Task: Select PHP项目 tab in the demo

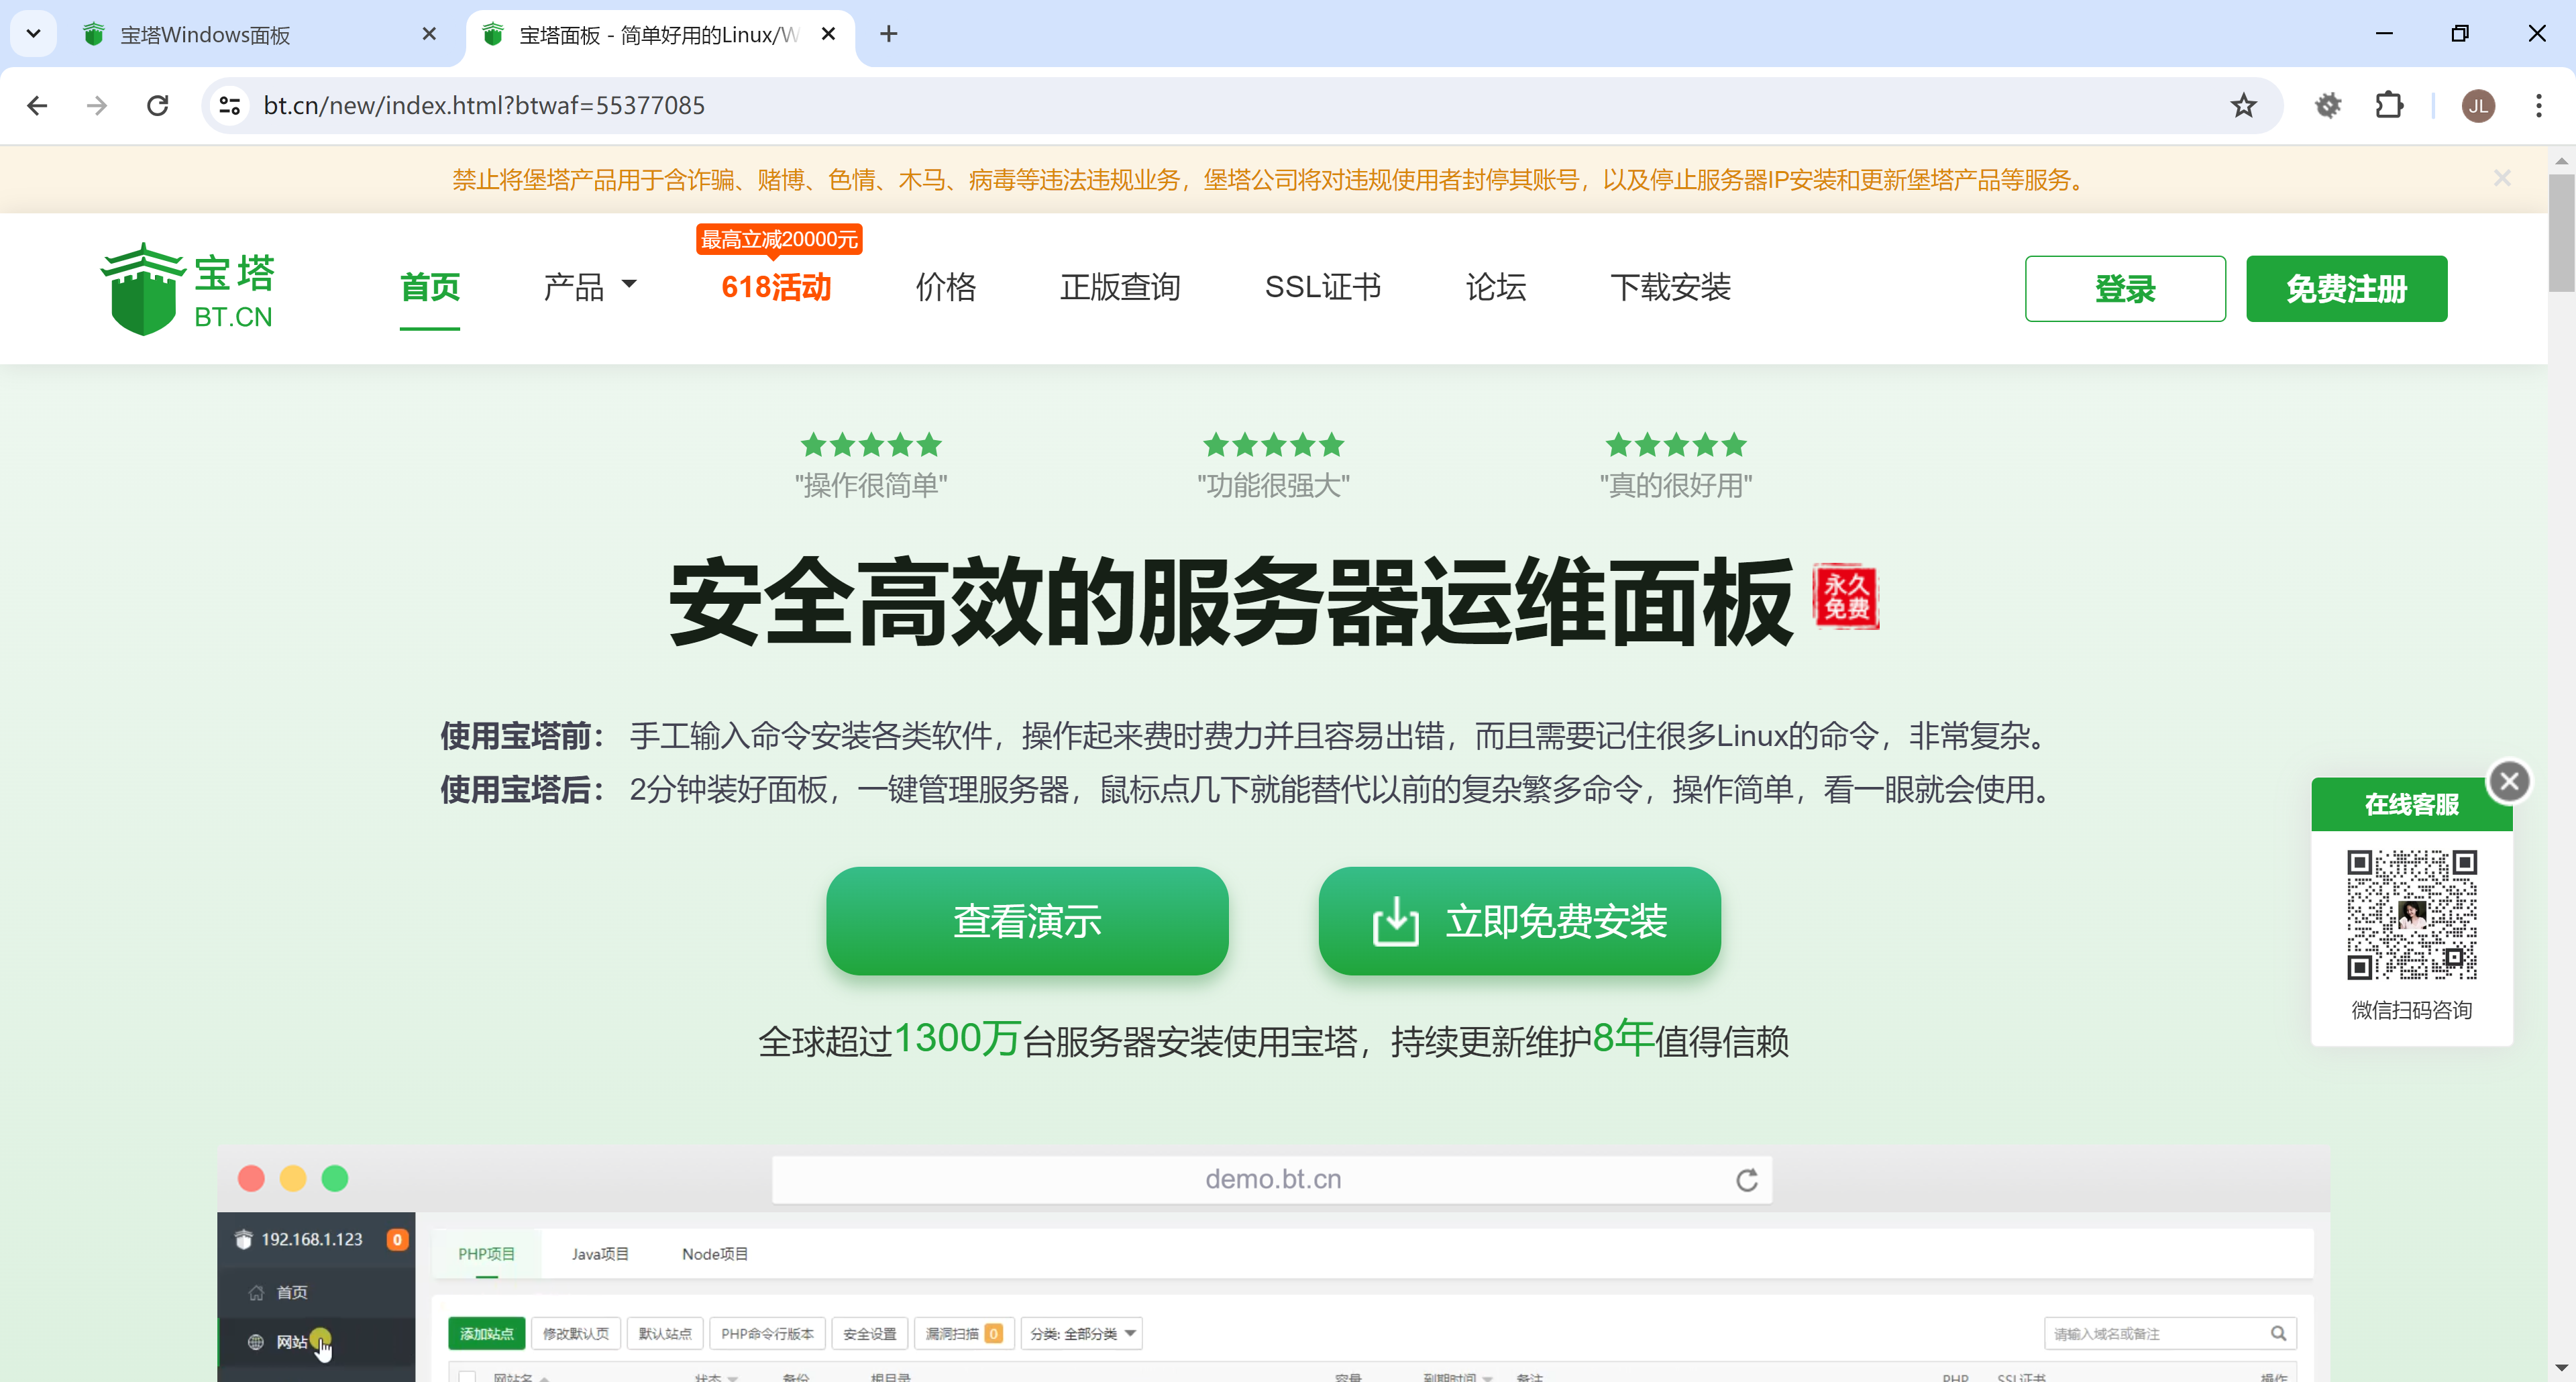Action: point(486,1254)
